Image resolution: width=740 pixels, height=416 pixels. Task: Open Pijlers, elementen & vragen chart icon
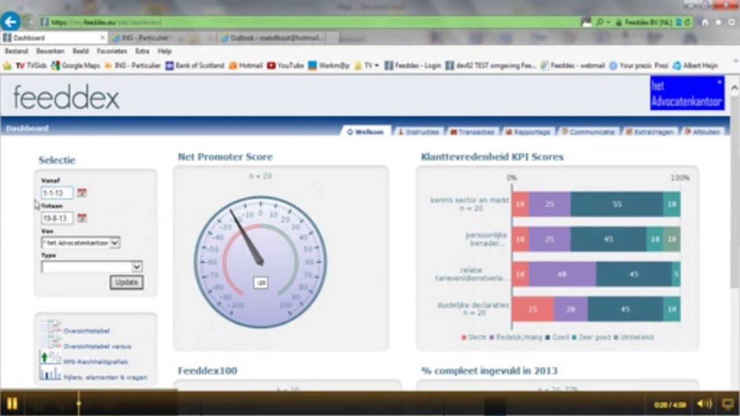pos(51,373)
